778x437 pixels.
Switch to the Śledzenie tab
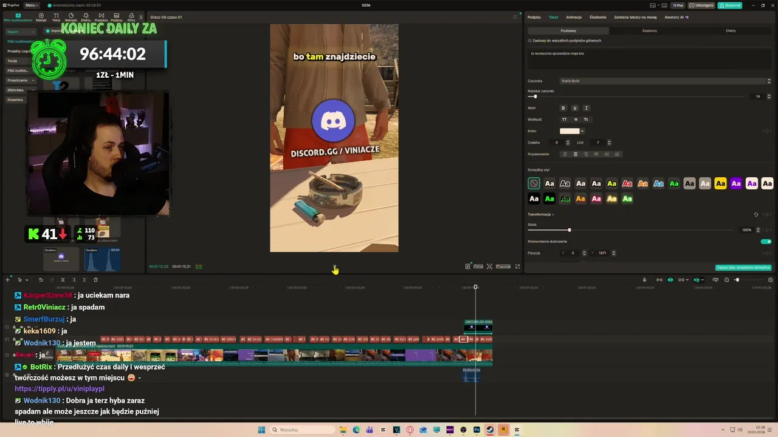pos(598,17)
